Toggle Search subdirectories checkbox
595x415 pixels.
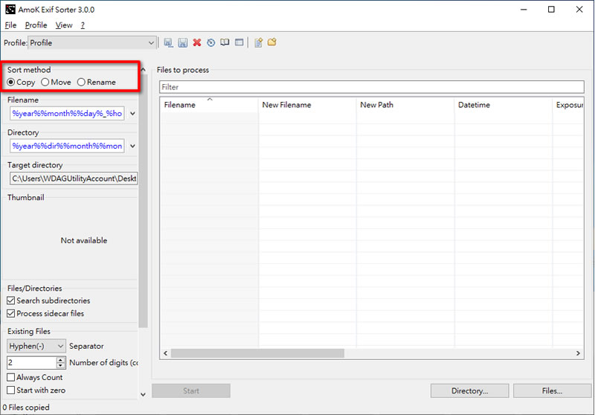[48, 300]
